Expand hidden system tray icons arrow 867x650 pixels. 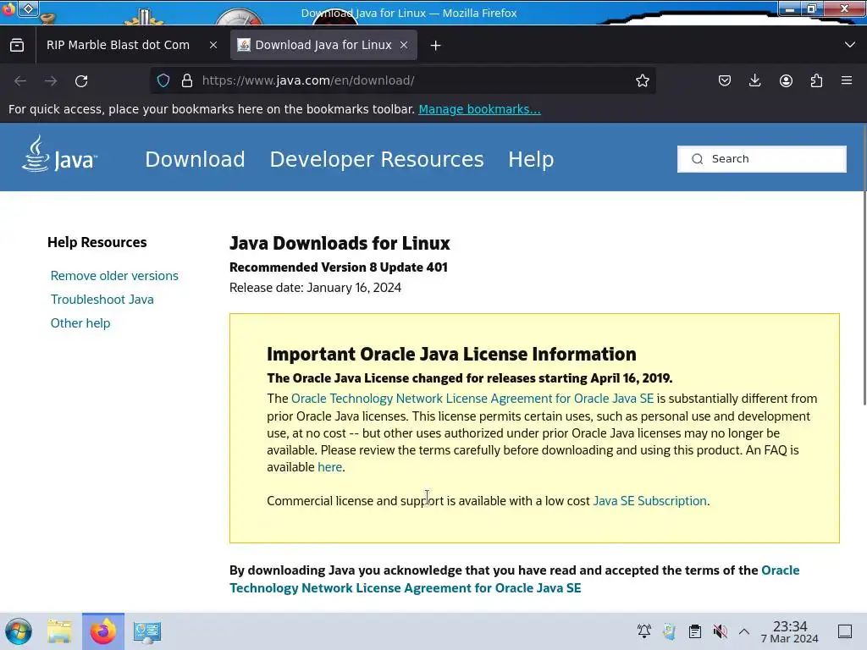point(744,631)
